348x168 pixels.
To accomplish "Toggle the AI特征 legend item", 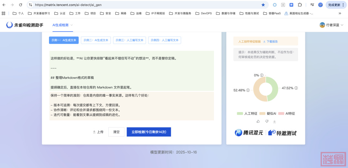I will [287, 113].
